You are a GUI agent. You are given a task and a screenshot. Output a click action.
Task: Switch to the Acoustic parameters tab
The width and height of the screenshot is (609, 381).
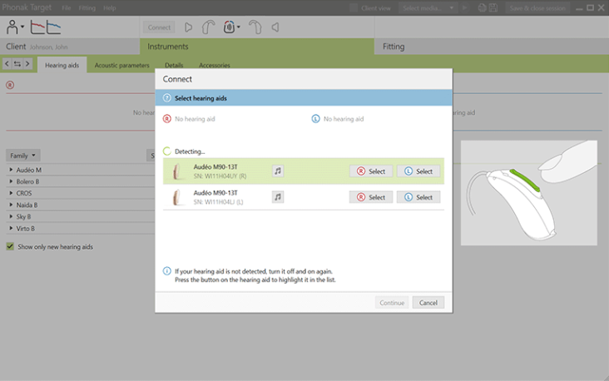click(x=122, y=65)
